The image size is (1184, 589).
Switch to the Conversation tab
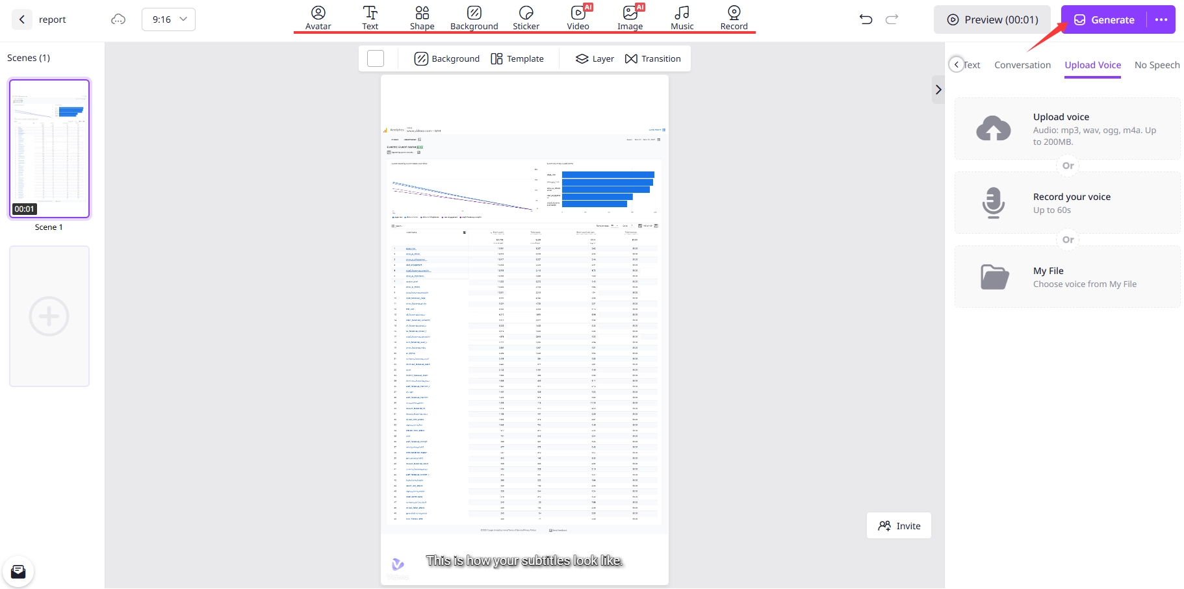(x=1022, y=65)
